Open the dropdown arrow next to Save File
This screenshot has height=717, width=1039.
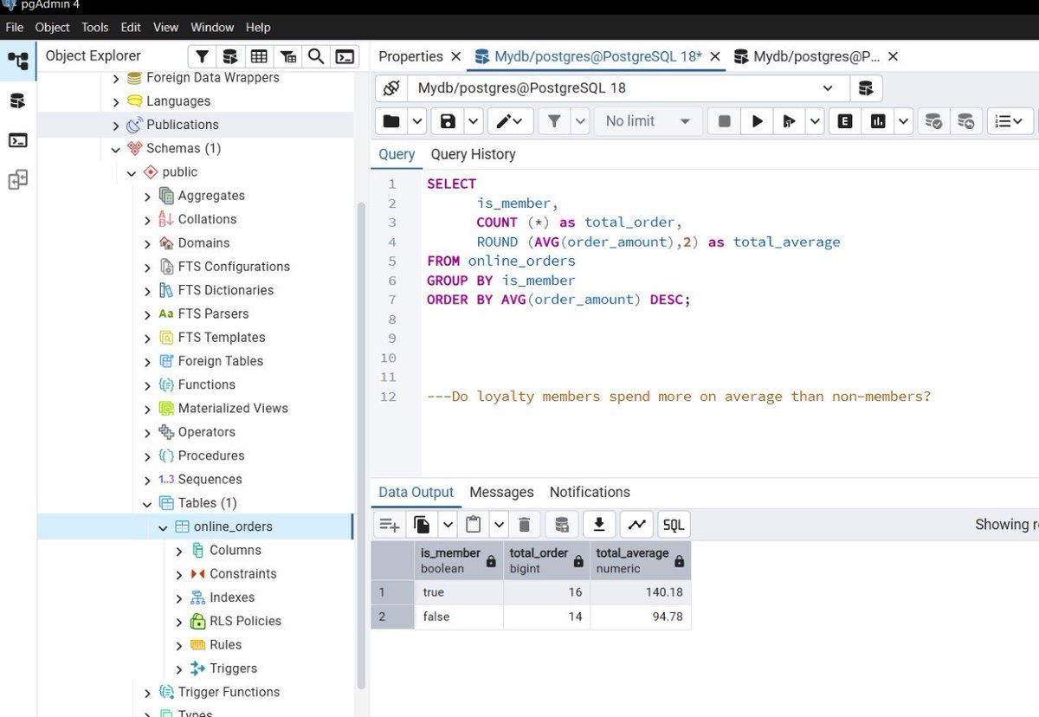pyautogui.click(x=474, y=121)
